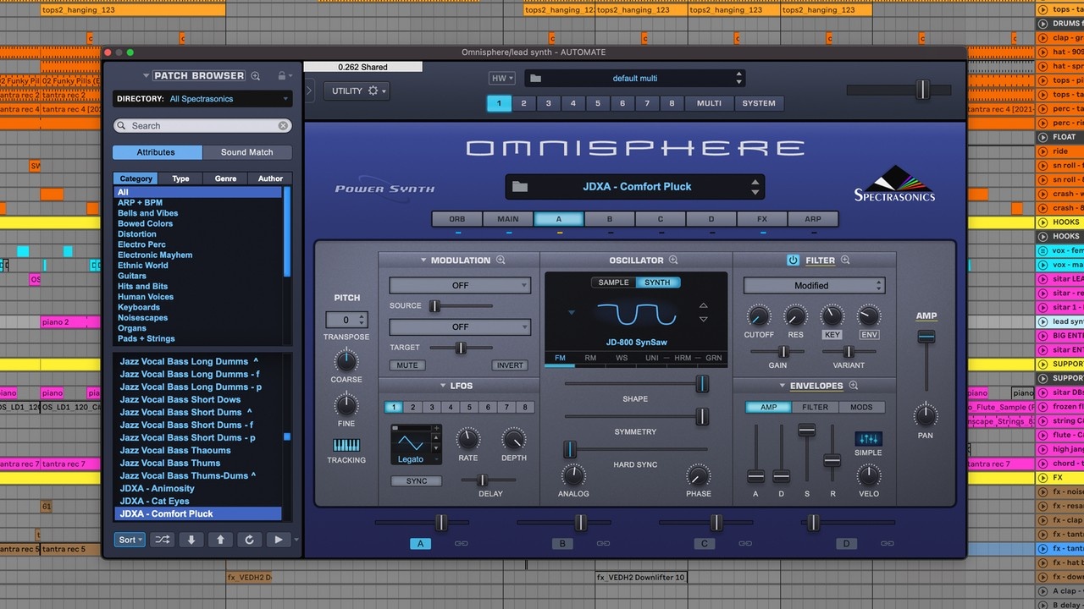Click the LFO Rate knob
The width and height of the screenshot is (1084, 609).
click(x=467, y=439)
